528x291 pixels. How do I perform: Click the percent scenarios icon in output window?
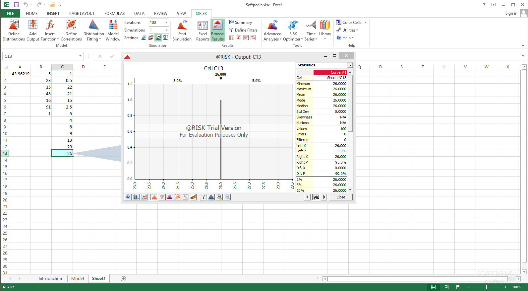(186, 197)
